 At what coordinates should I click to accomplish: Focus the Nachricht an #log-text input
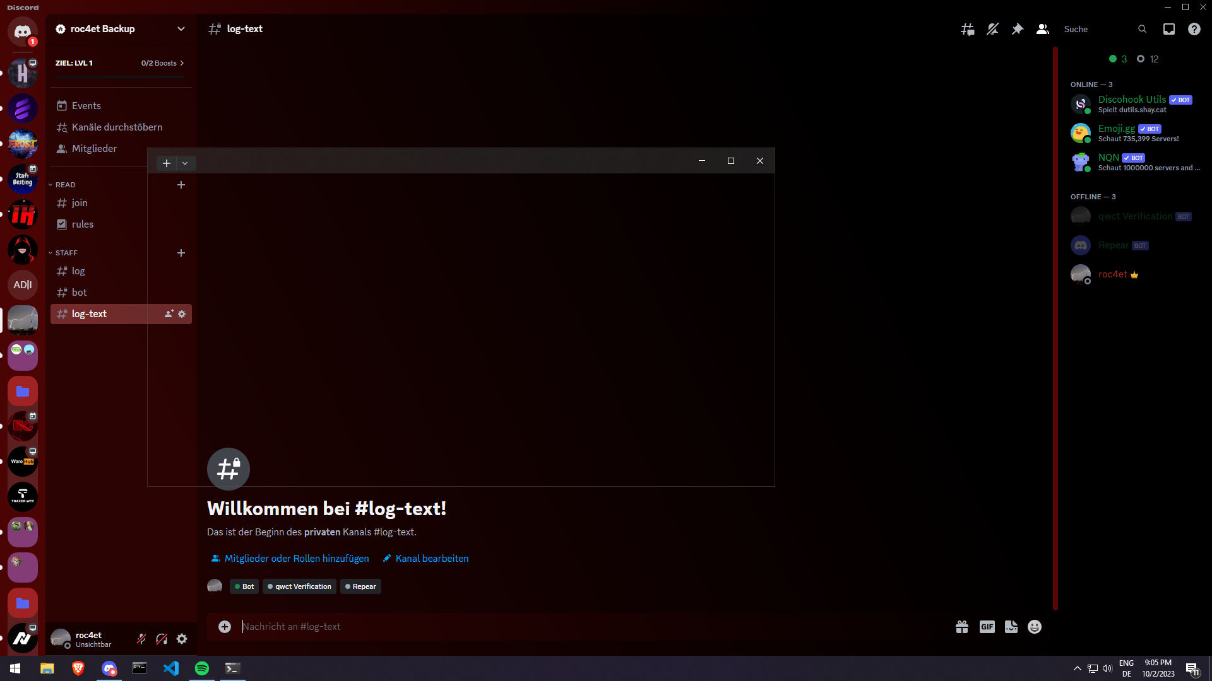tap(593, 627)
